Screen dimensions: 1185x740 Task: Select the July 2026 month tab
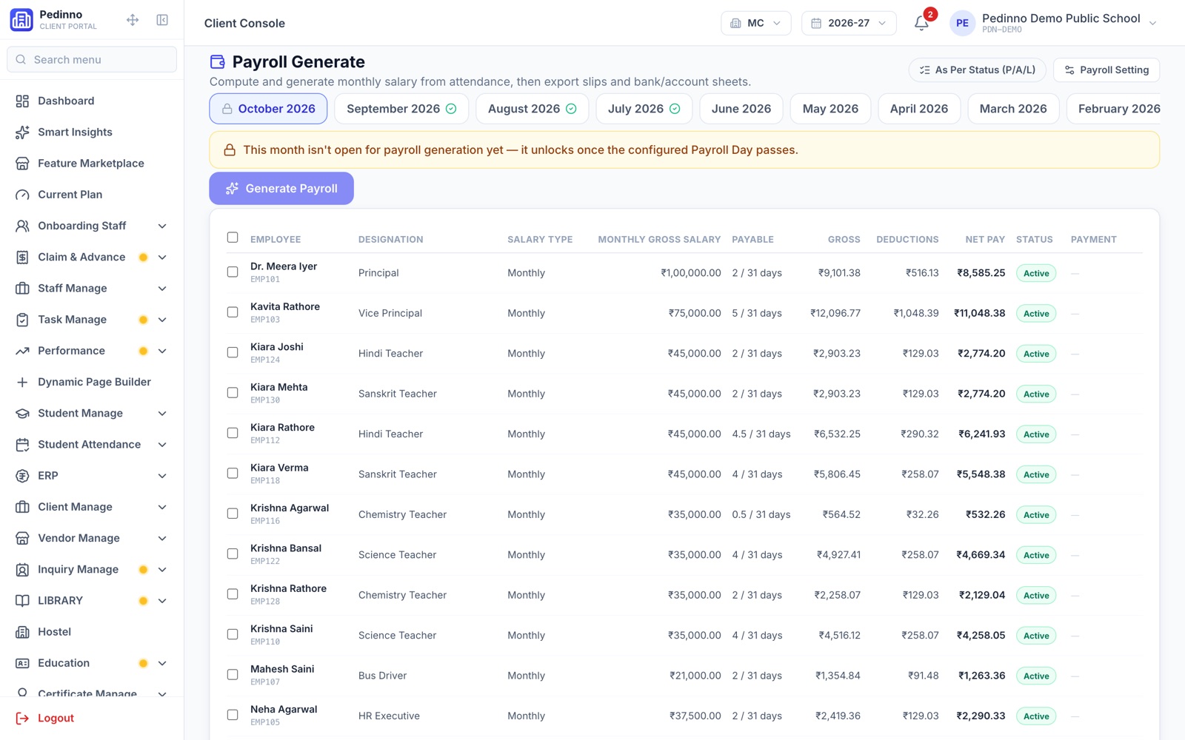click(x=644, y=109)
